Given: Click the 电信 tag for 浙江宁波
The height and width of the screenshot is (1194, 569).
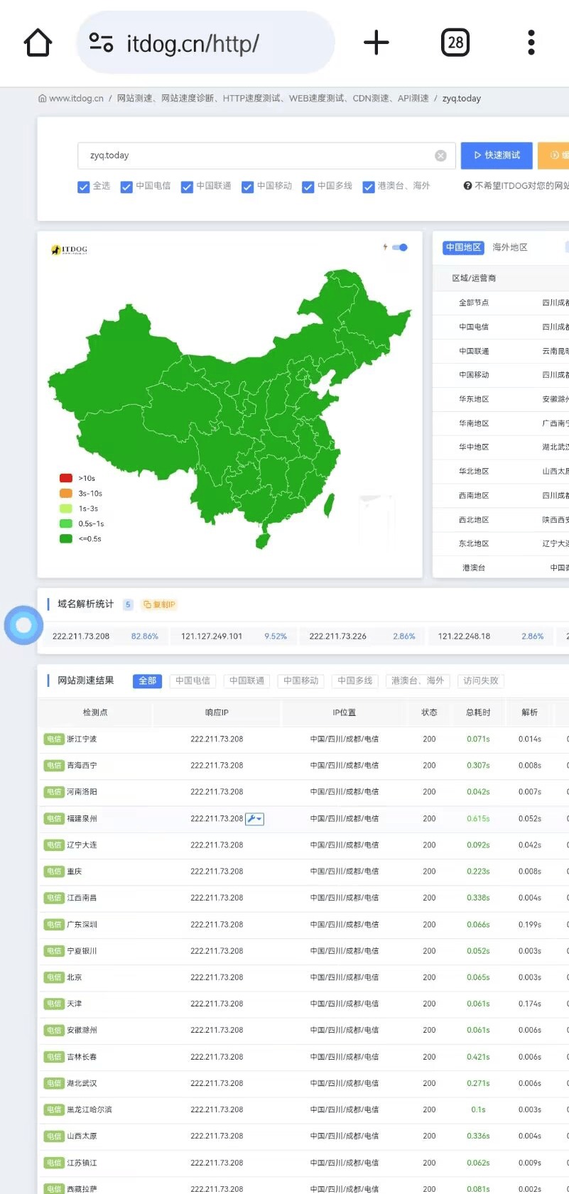Looking at the screenshot, I should click(x=54, y=739).
